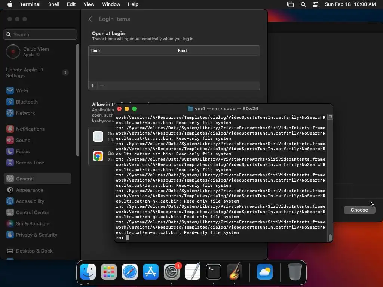
Task: Open the Terminal menu in menu bar
Action: 30,4
